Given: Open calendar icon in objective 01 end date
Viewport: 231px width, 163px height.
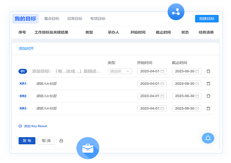Looking at the screenshot, I should click(x=197, y=71).
